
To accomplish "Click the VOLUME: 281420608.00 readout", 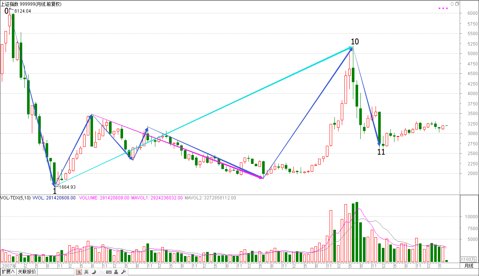I will click(104, 198).
